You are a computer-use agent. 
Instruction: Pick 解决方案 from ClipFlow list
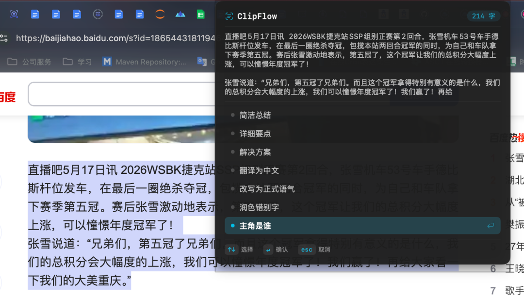coord(362,152)
